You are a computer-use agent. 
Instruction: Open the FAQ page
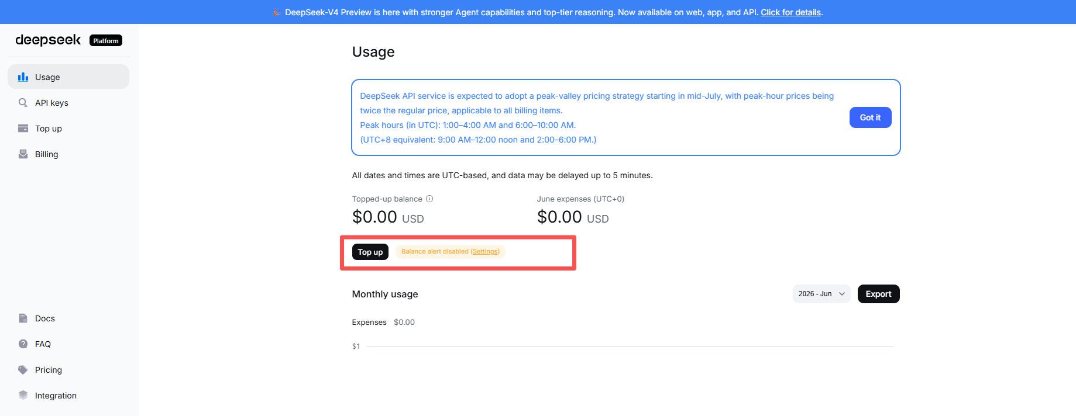[x=68, y=344]
